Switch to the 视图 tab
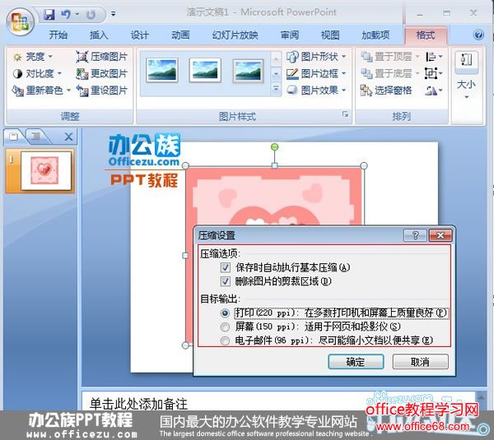 click(330, 35)
